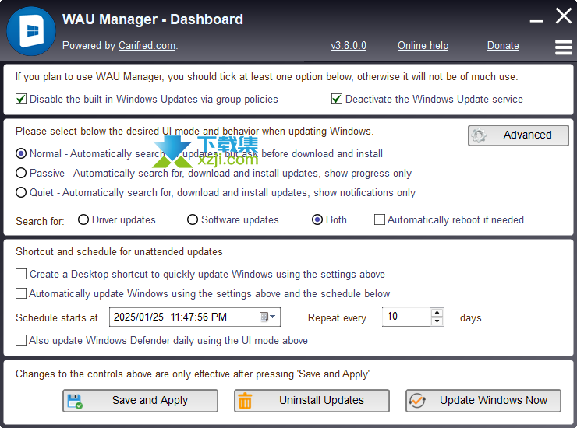Decrease repeat days with down arrow
Screen dimensions: 577x428
click(x=437, y=321)
